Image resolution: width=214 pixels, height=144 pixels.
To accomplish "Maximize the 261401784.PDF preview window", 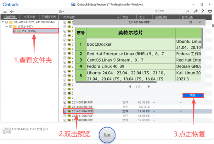I will pos(190,22).
